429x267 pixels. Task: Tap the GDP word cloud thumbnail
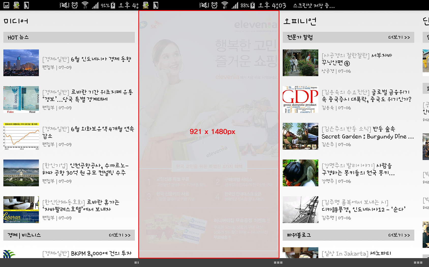300,99
